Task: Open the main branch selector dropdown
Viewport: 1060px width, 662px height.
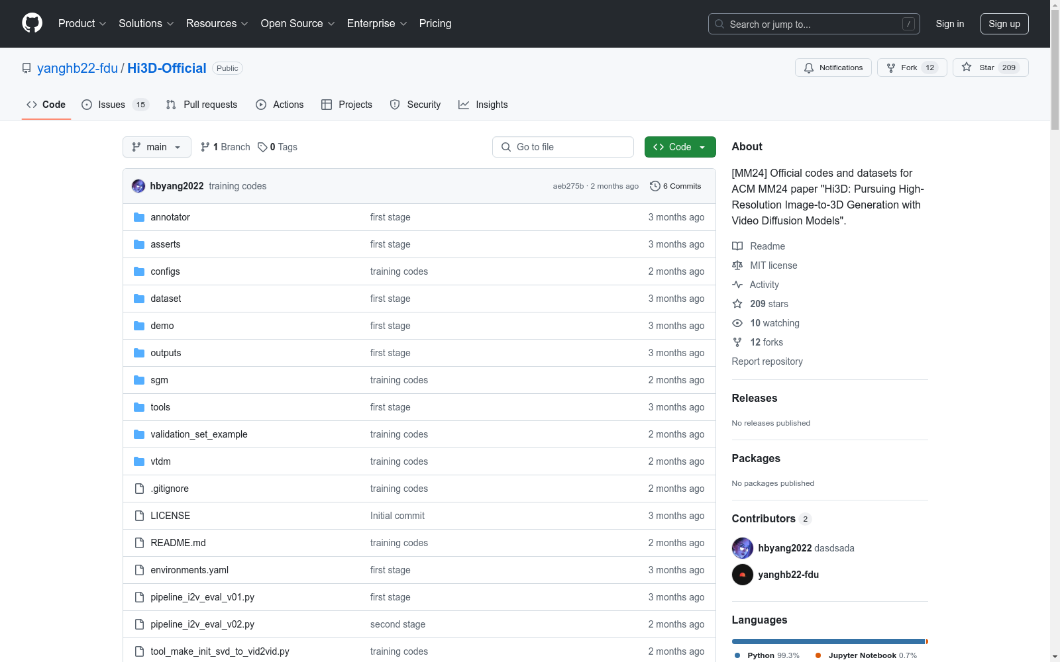Action: point(157,147)
